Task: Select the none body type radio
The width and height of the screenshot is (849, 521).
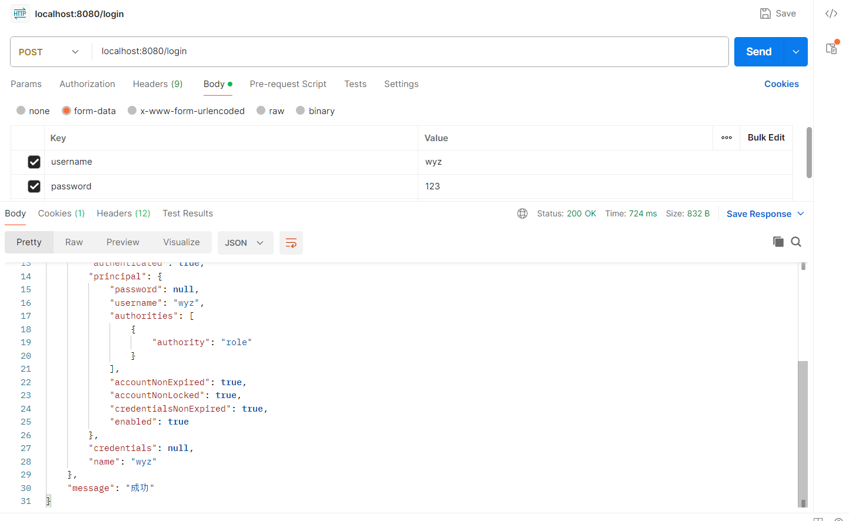Action: (x=21, y=111)
